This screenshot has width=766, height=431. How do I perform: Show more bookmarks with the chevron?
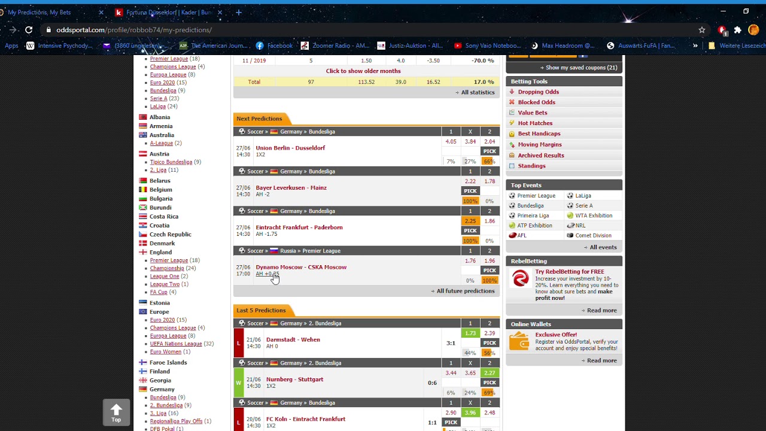point(695,45)
